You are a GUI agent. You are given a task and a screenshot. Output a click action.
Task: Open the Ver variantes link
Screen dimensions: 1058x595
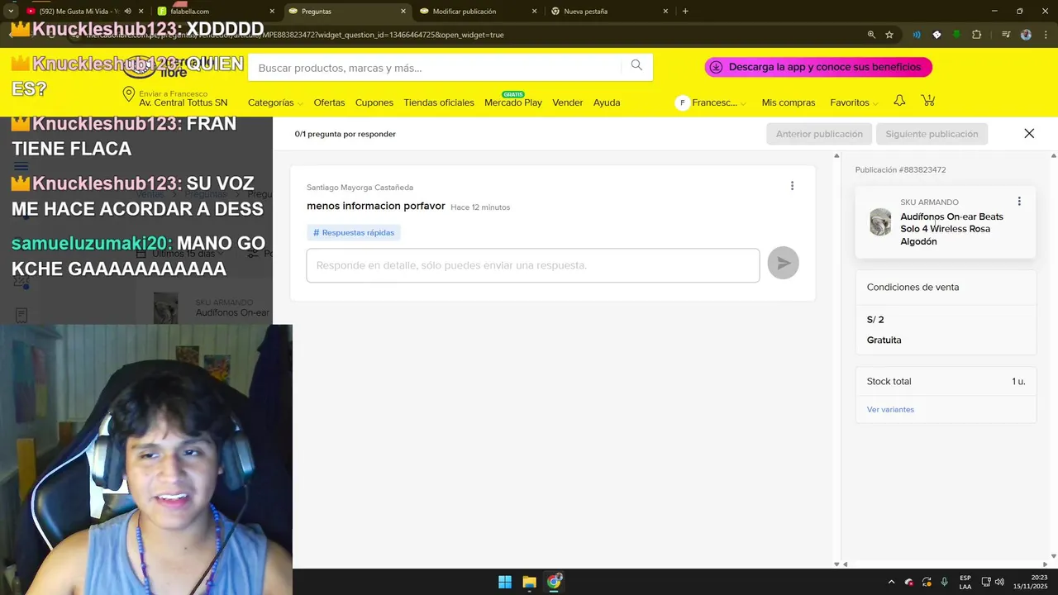pyautogui.click(x=890, y=410)
